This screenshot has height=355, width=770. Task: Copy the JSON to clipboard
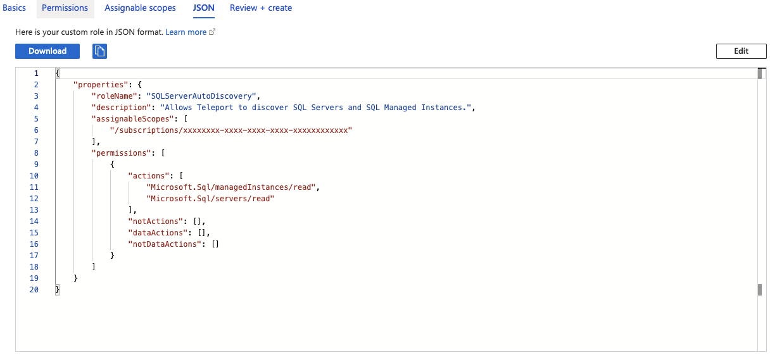[x=99, y=51]
